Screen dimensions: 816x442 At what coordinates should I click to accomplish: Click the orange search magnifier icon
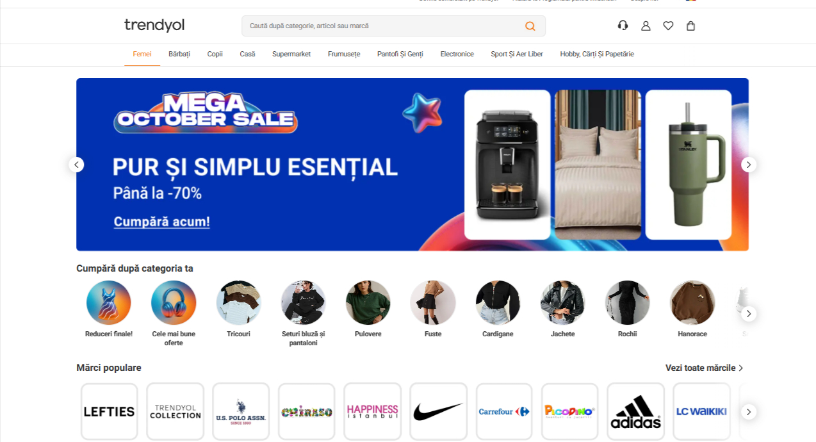530,26
